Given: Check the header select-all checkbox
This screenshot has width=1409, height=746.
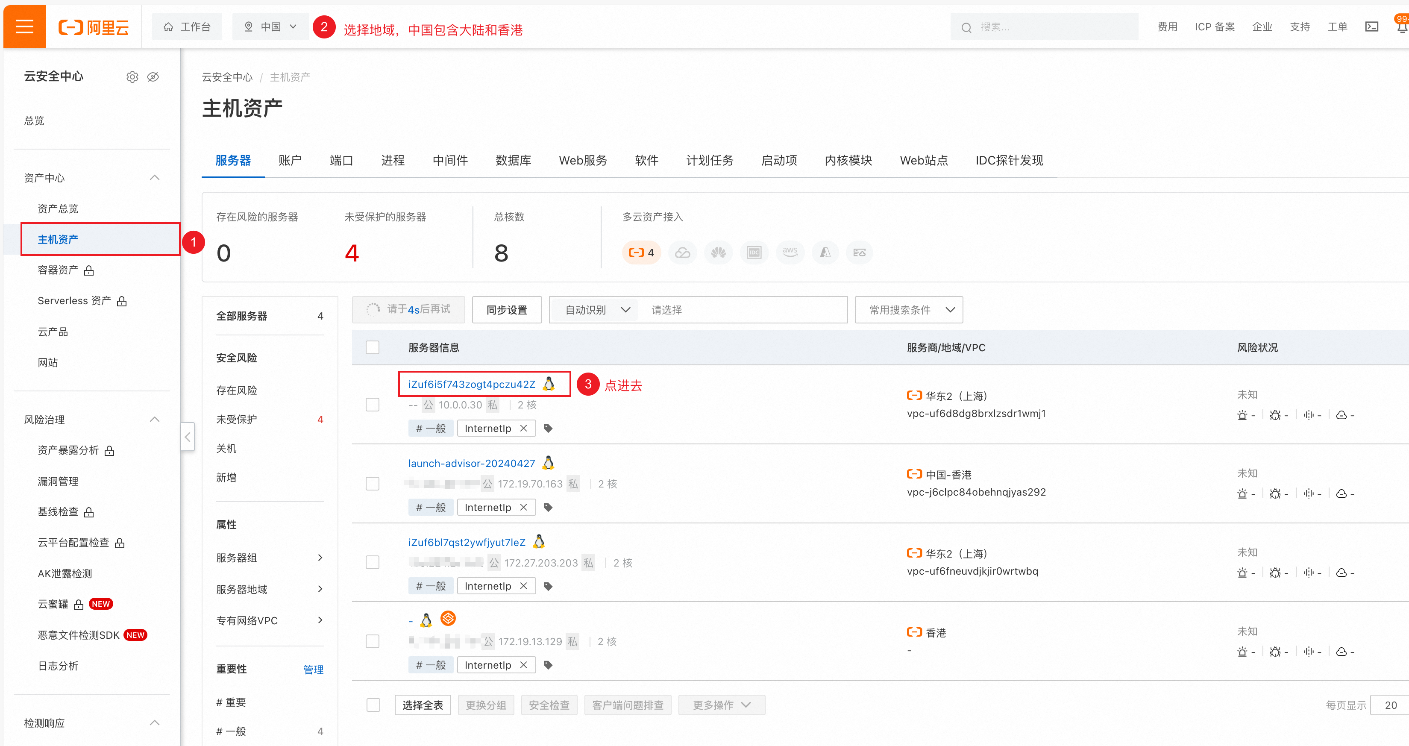Looking at the screenshot, I should click(373, 347).
